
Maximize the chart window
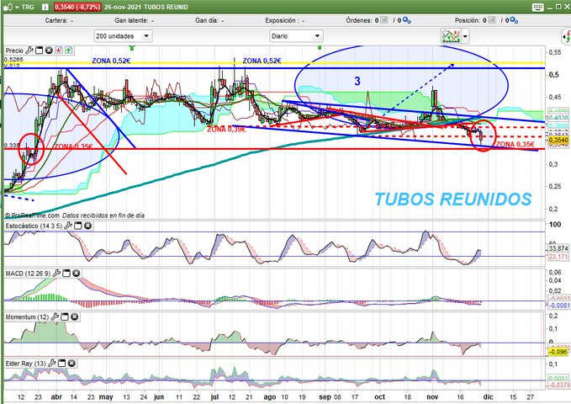pos(558,7)
